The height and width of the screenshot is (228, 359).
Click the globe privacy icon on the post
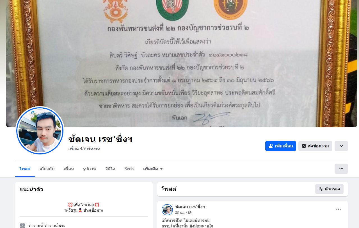tap(189, 213)
